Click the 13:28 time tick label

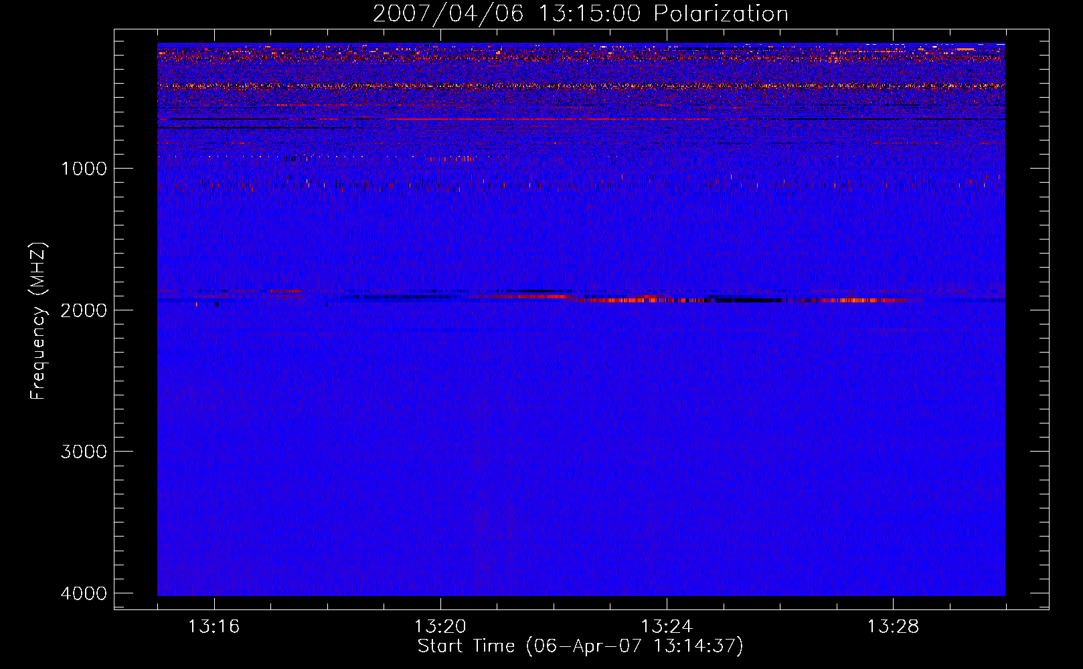[893, 627]
